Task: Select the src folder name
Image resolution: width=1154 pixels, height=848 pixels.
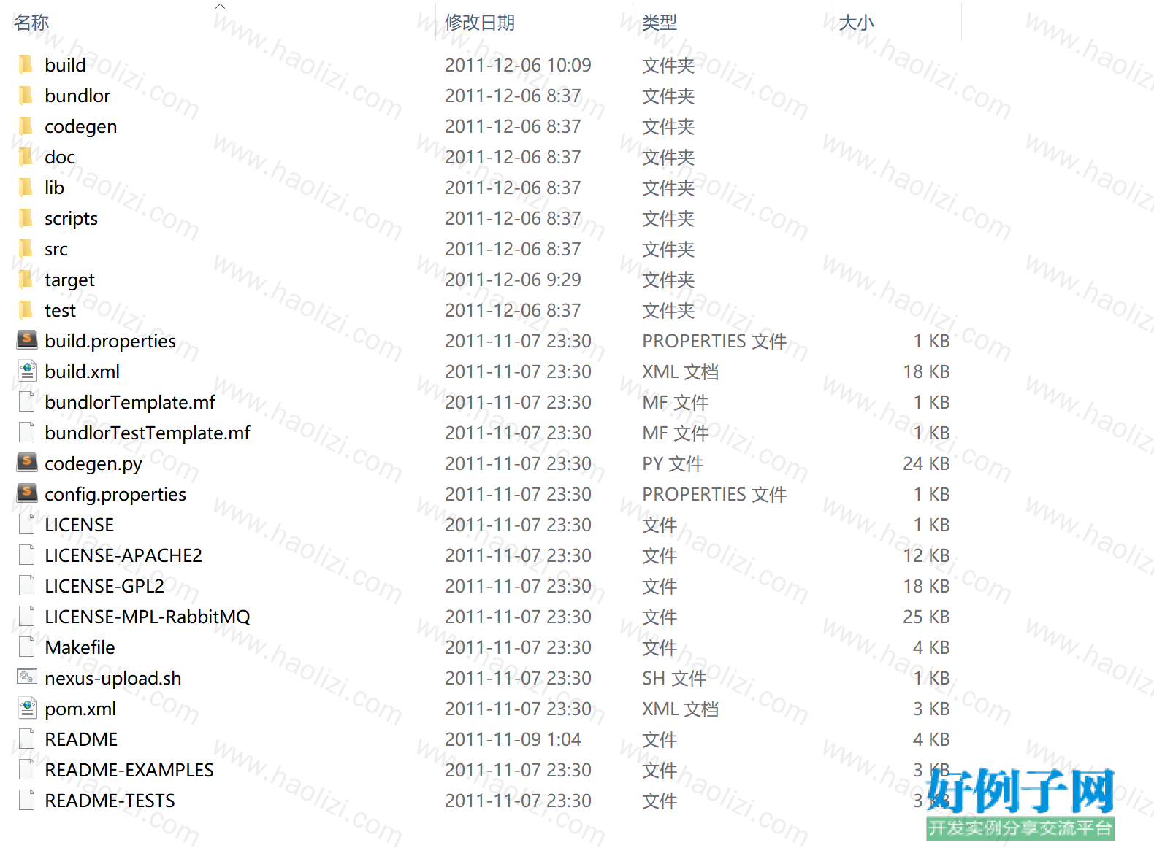Action: click(x=56, y=249)
